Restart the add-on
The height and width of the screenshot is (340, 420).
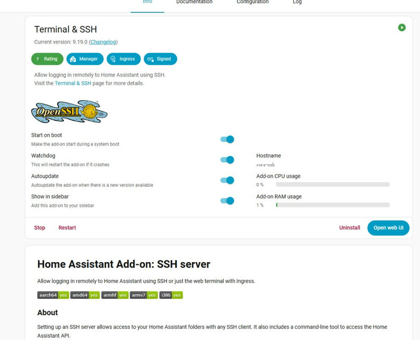[x=67, y=228]
